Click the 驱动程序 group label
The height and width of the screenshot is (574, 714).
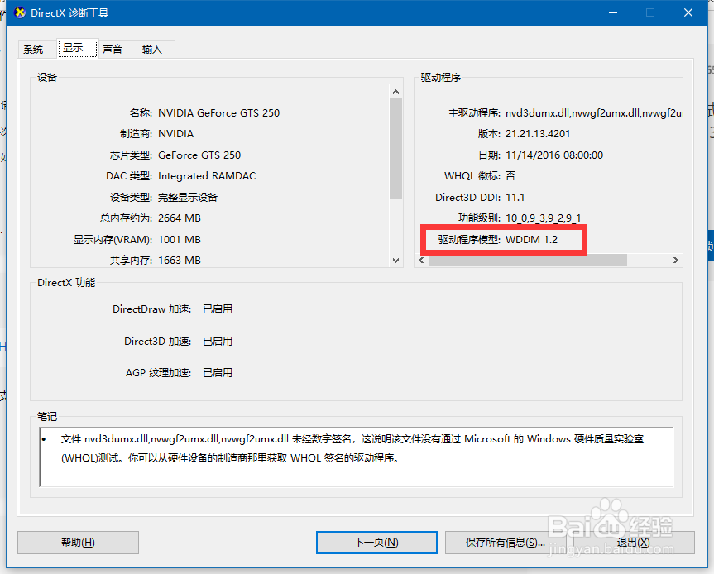tap(441, 78)
